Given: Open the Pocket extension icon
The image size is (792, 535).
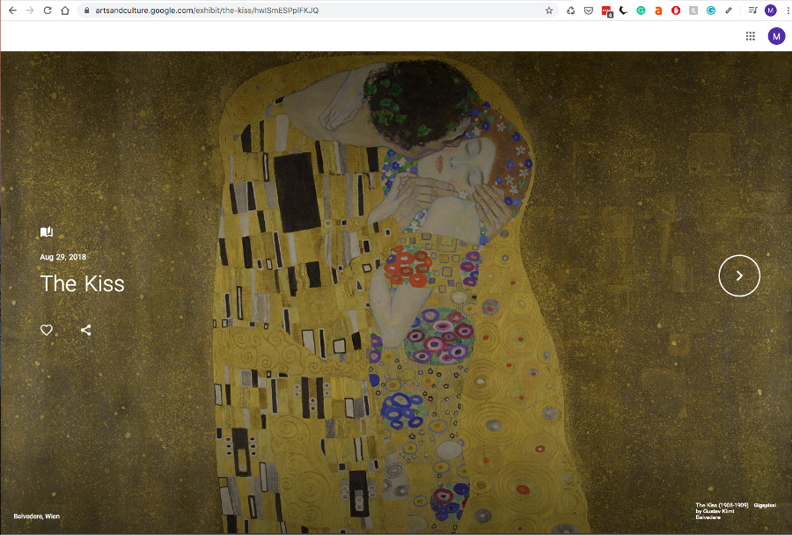Looking at the screenshot, I should click(588, 11).
